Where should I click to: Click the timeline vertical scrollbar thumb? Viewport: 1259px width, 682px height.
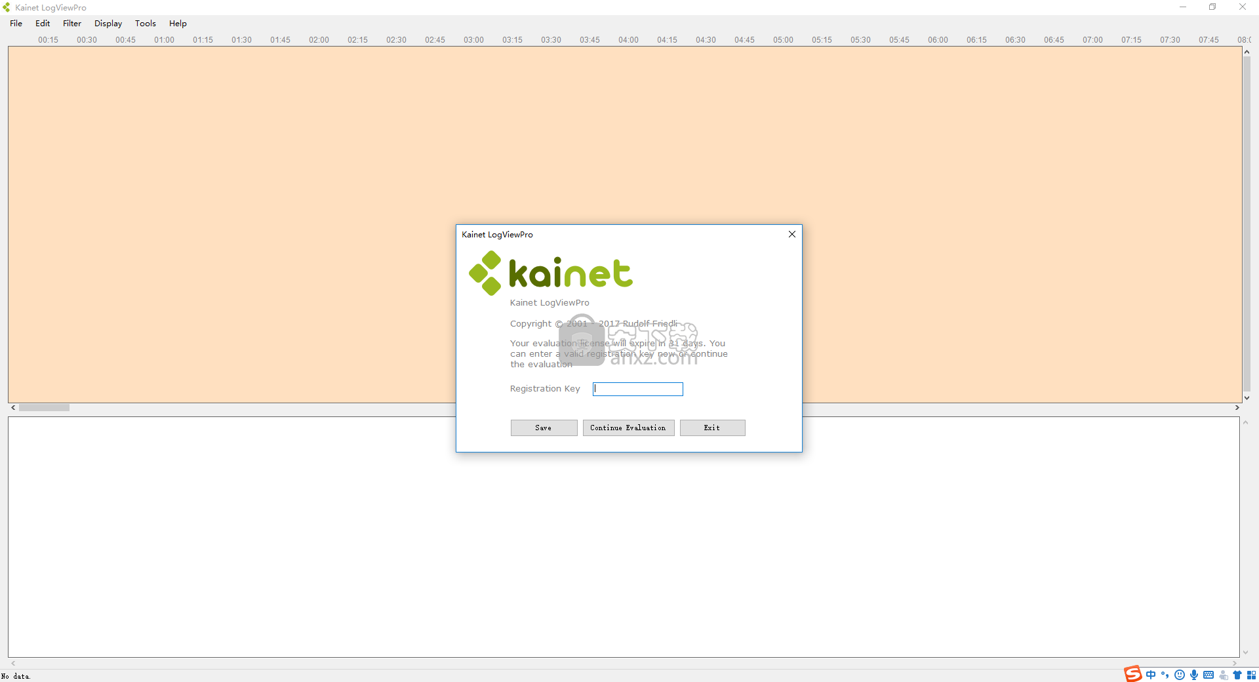pyautogui.click(x=1247, y=224)
